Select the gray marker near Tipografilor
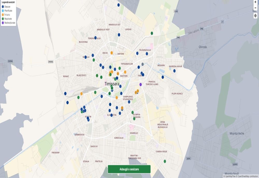Image resolution: width=259 pixels, height=178 pixels. point(142,64)
